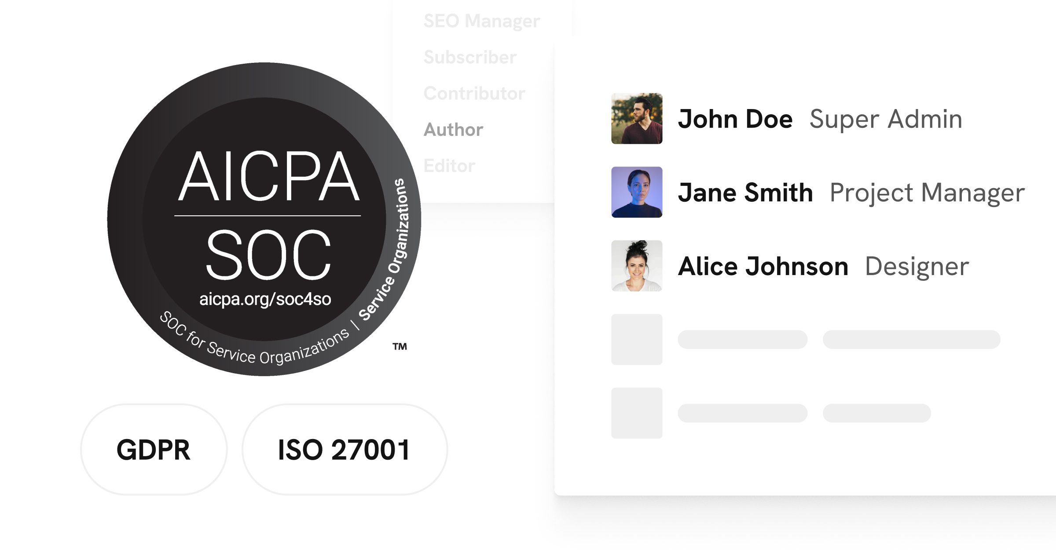Select the GDPR compliance pill

[154, 450]
